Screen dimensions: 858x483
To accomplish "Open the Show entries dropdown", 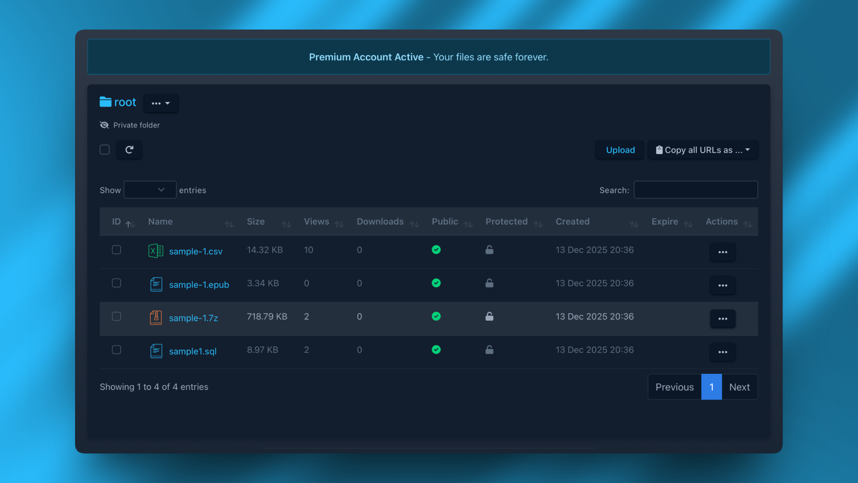I will coord(150,190).
